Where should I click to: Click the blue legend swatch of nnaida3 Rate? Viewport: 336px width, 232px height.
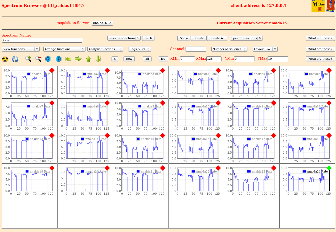click(x=140, y=74)
